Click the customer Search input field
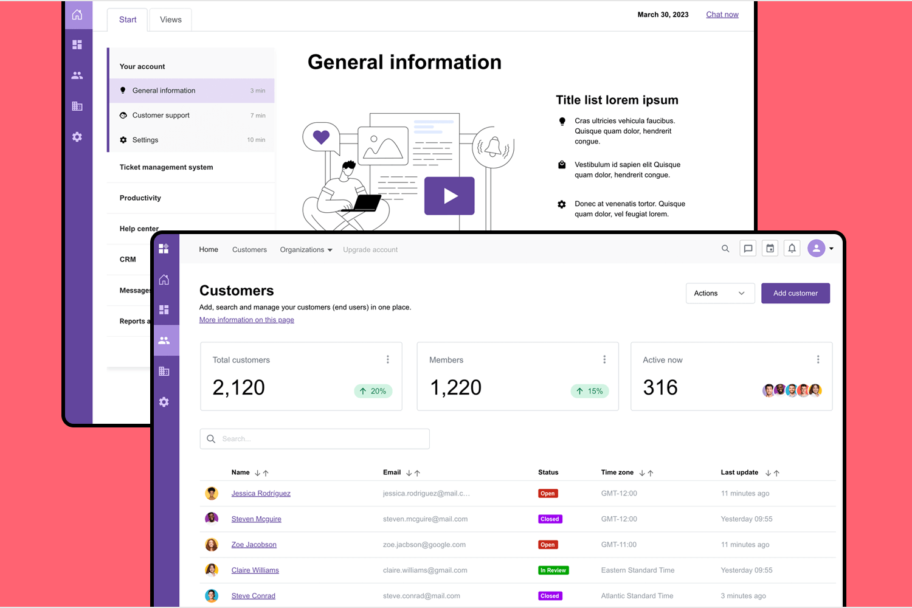912x608 pixels. click(314, 439)
